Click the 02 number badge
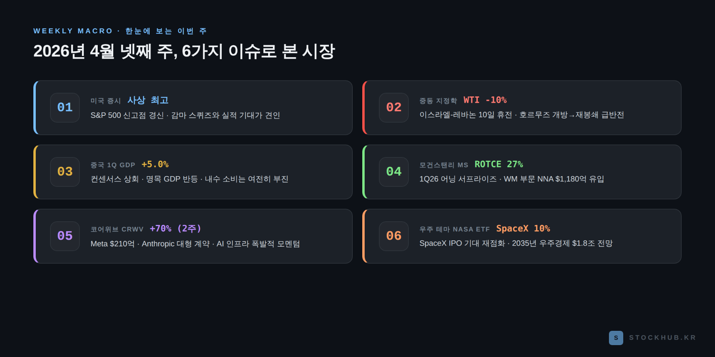 [x=394, y=107]
